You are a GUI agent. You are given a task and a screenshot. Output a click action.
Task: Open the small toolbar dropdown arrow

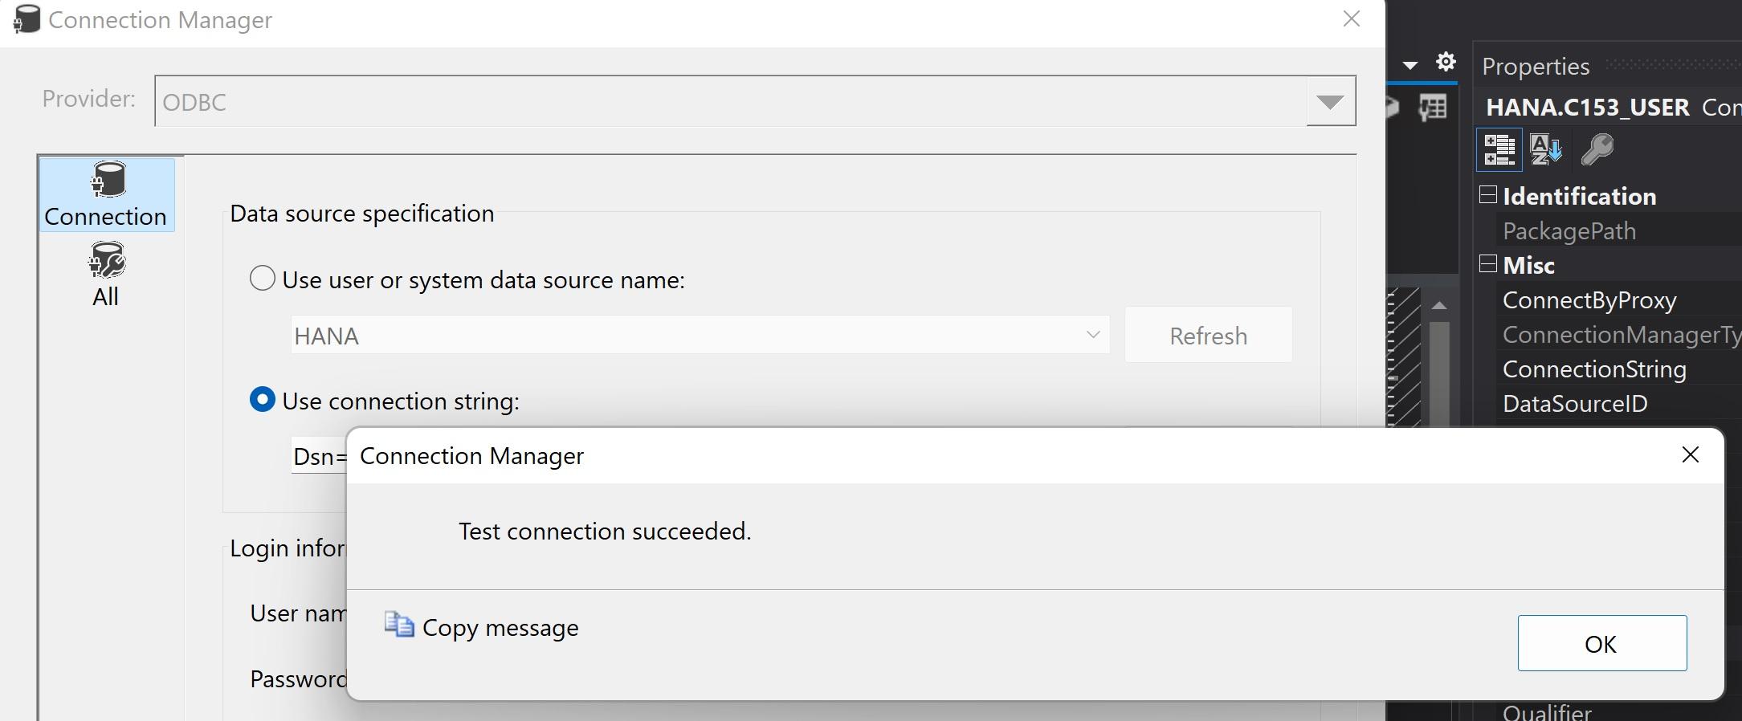tap(1410, 65)
